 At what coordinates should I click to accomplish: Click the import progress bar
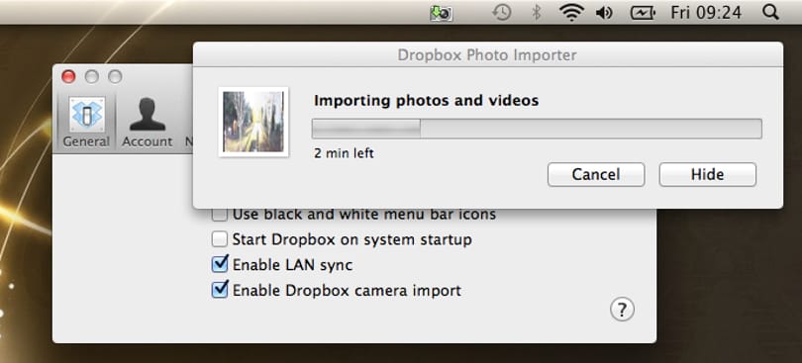click(537, 129)
